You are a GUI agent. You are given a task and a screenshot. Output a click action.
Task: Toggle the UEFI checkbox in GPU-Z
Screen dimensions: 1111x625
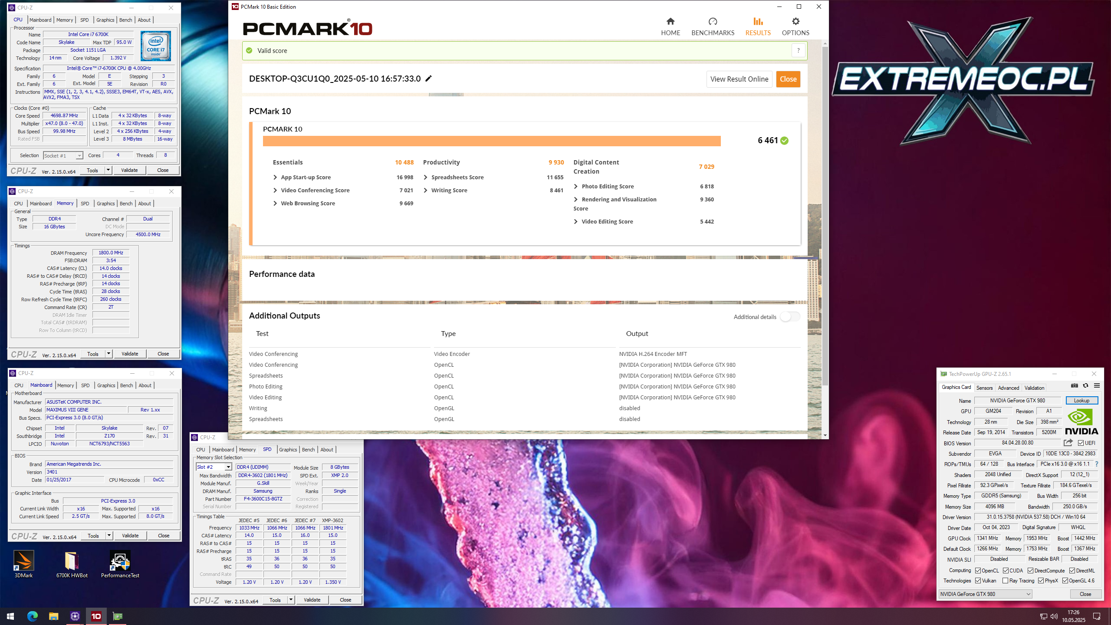click(x=1081, y=443)
